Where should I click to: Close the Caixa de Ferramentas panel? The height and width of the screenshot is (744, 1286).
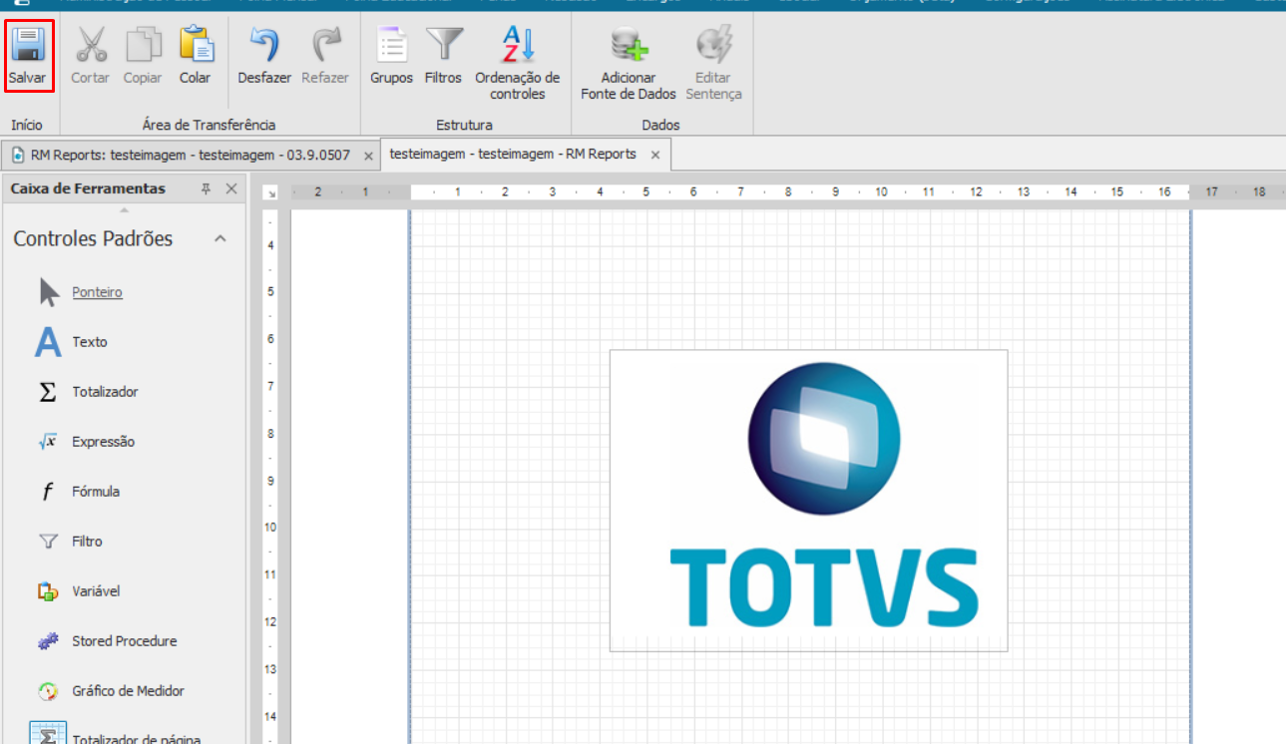coord(231,188)
